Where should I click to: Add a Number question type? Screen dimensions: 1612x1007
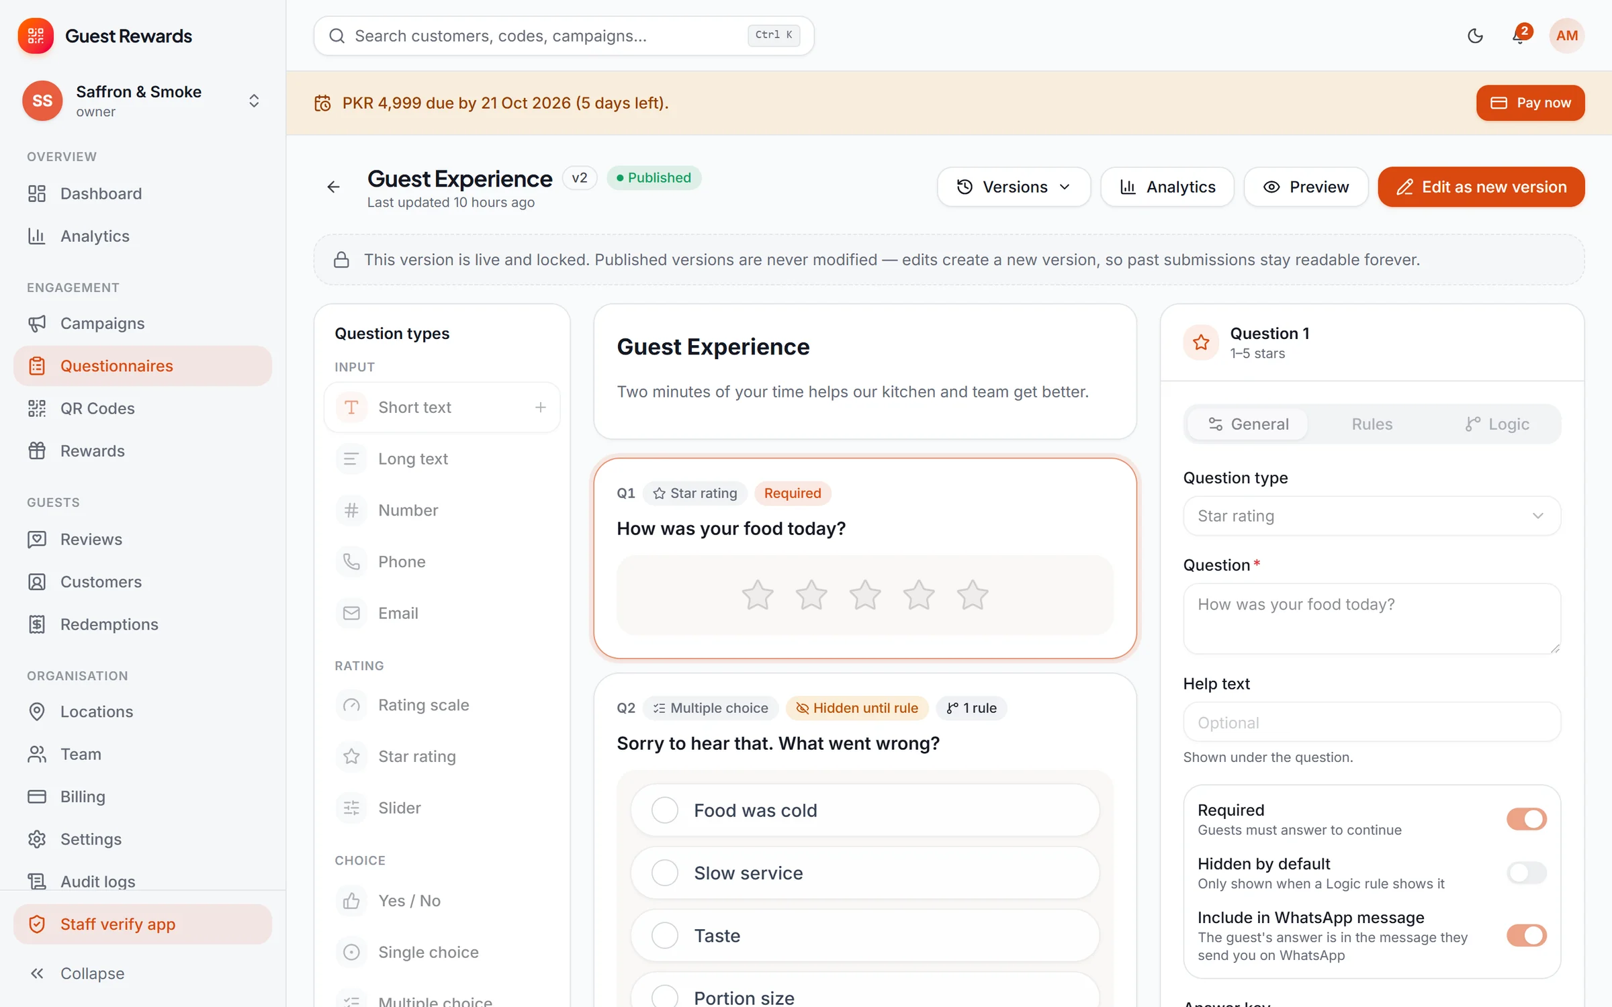(442, 510)
